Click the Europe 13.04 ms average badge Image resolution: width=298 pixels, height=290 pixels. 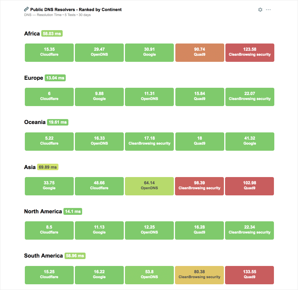(55, 78)
